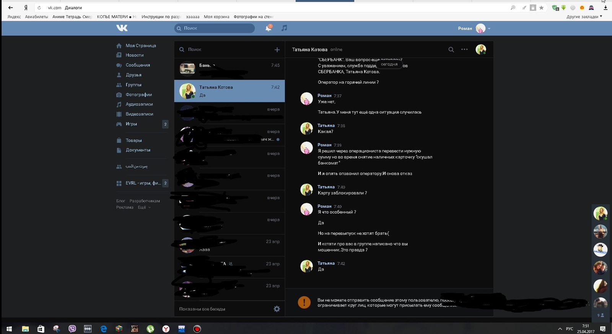The image size is (612, 334).
Task: Open Группы in the sidebar
Action: (x=133, y=85)
